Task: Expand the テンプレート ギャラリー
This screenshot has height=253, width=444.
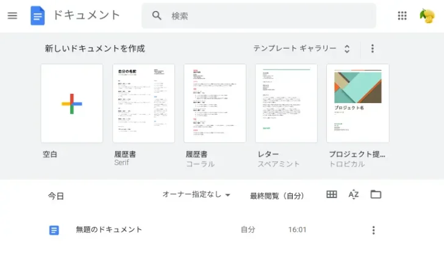Action: pos(302,49)
